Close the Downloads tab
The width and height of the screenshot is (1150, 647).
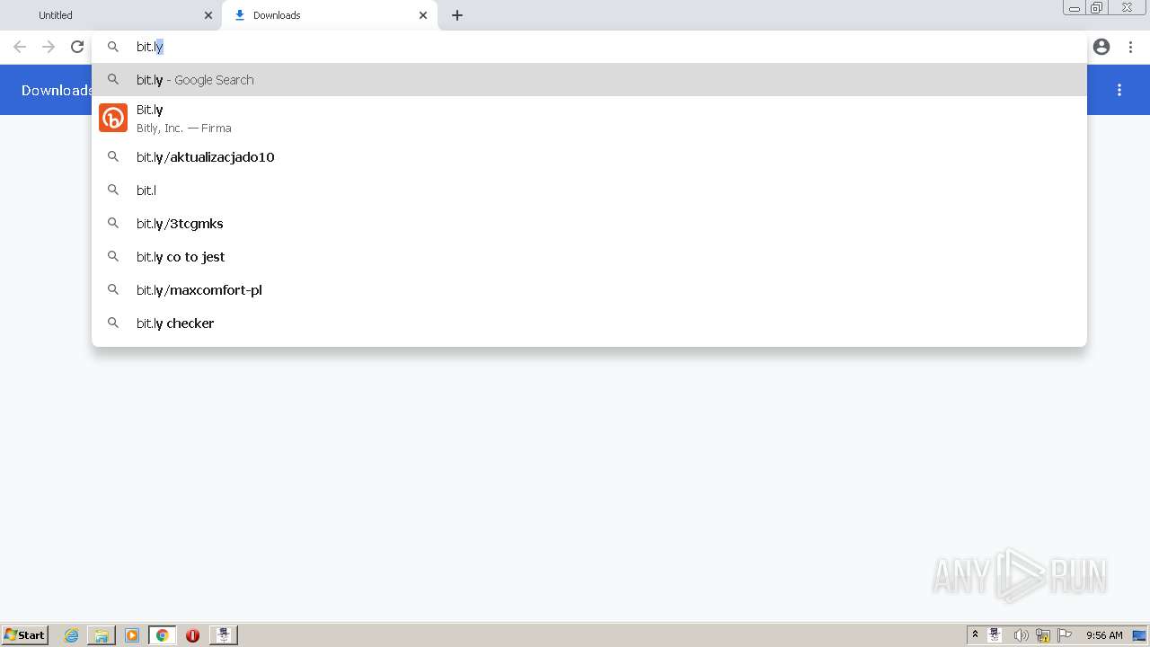click(x=423, y=15)
